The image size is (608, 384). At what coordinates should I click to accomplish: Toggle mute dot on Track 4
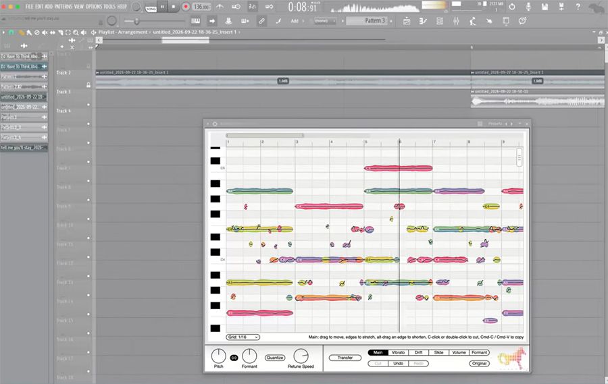[x=88, y=124]
